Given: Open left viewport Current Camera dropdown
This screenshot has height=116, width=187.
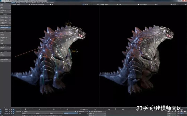Looking at the screenshot, I should pos(21,5).
